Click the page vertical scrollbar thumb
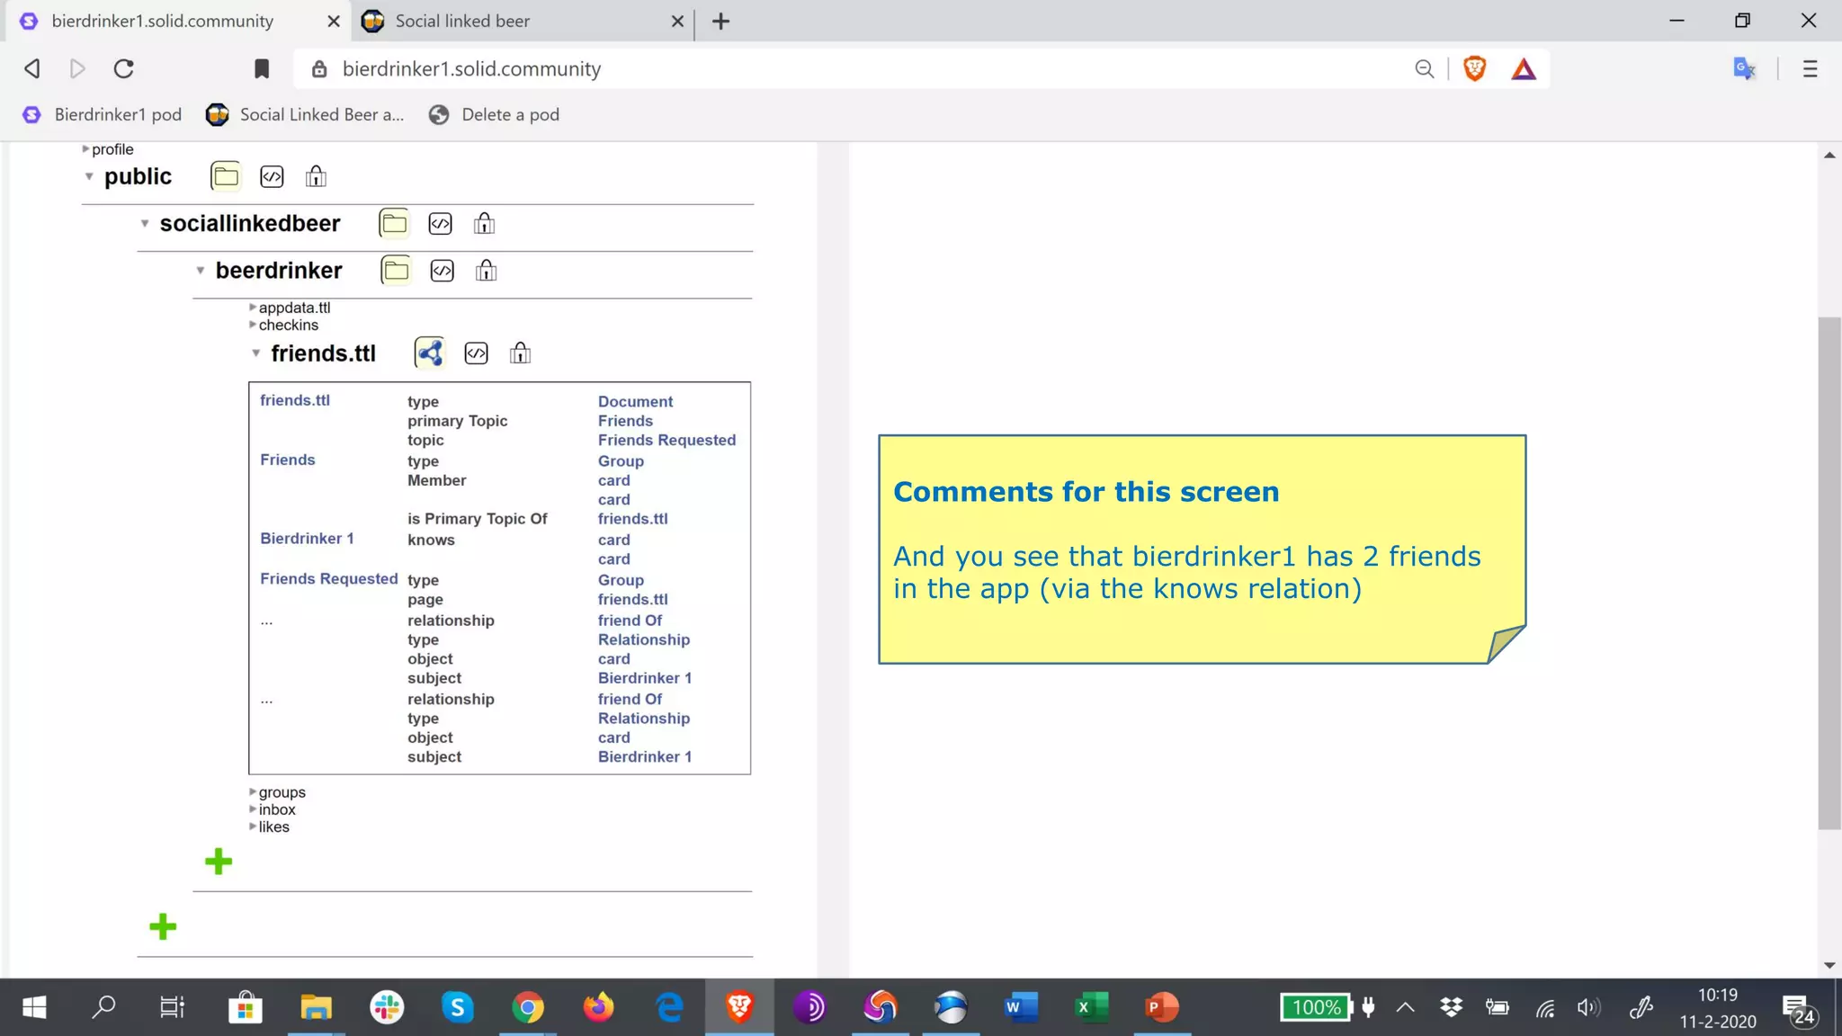The image size is (1842, 1036). coord(1829,573)
